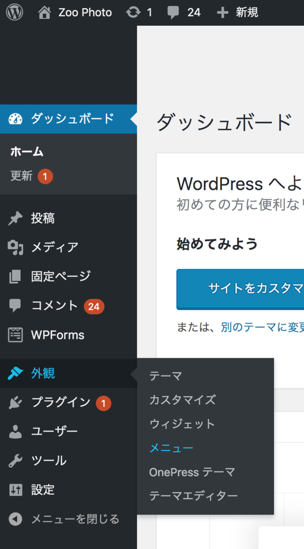Follow the 別のテーマに変更 link
Screen dimensions: 304x549
tap(262, 328)
